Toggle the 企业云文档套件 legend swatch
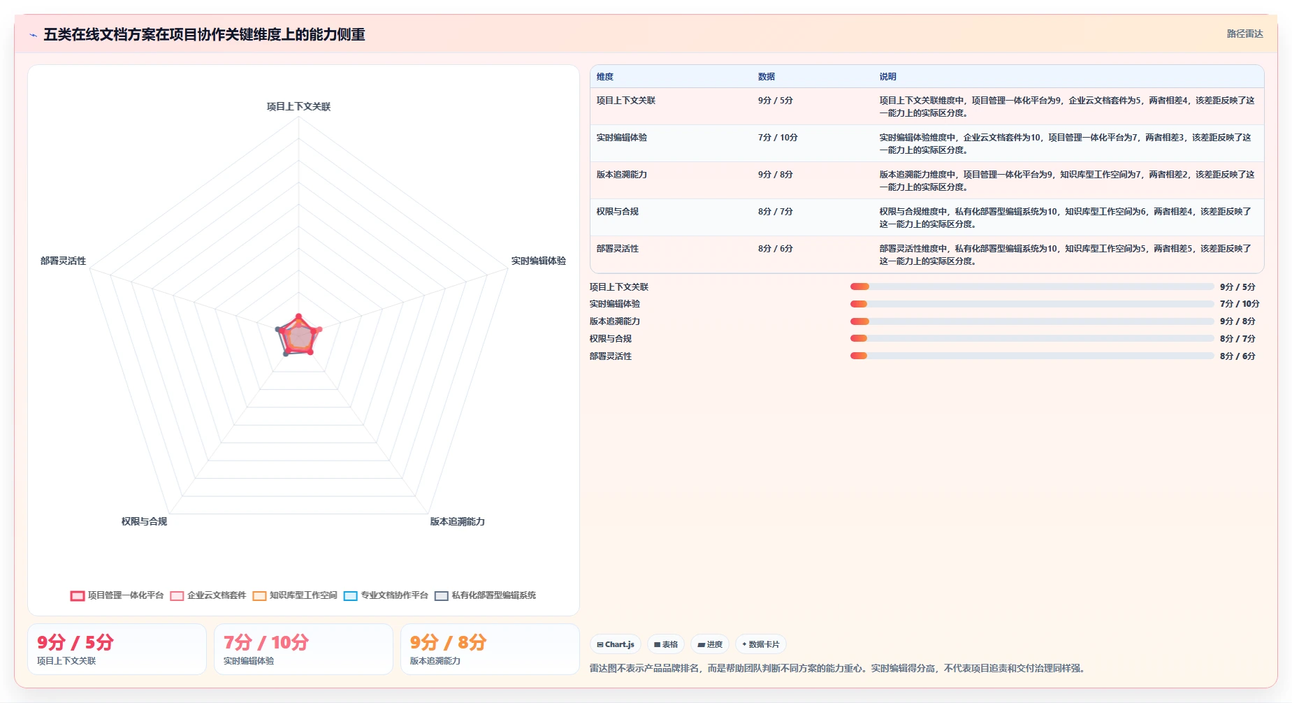1292x703 pixels. tap(177, 596)
